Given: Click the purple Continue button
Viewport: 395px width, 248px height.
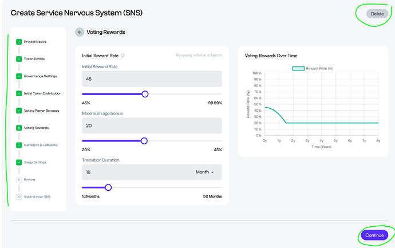Looking at the screenshot, I should [374, 235].
